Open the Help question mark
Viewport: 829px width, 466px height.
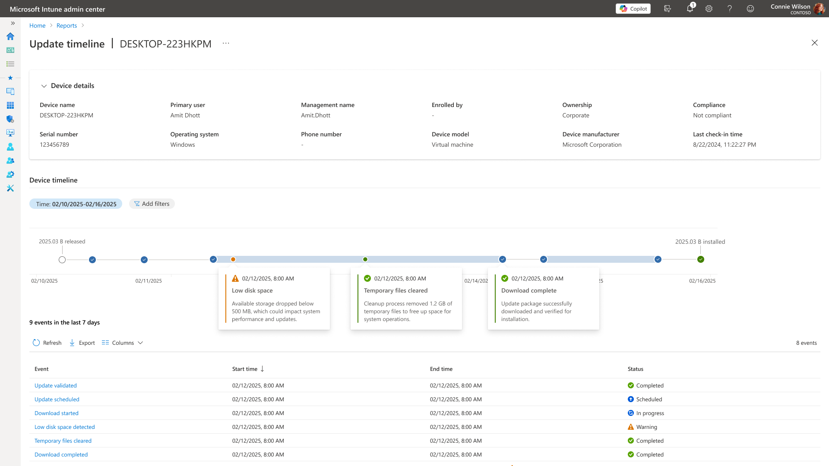pos(730,9)
